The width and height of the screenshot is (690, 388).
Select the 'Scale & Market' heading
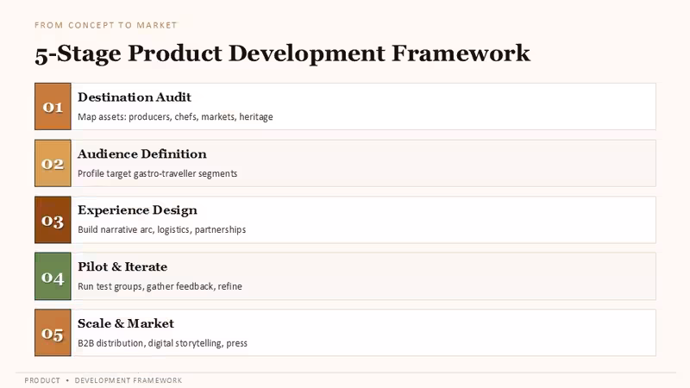[x=126, y=323]
